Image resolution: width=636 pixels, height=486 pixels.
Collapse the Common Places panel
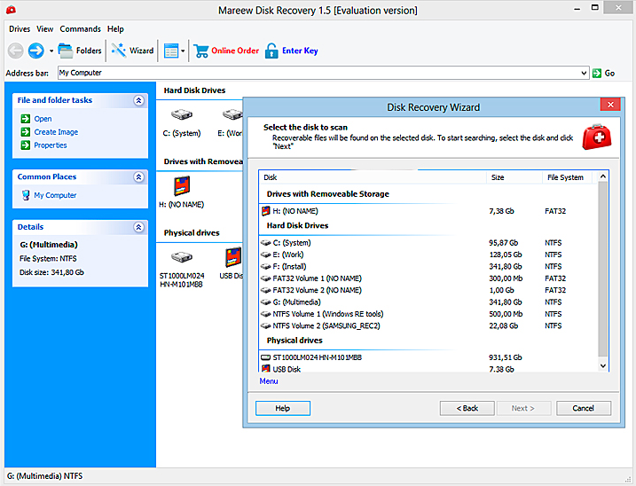138,177
